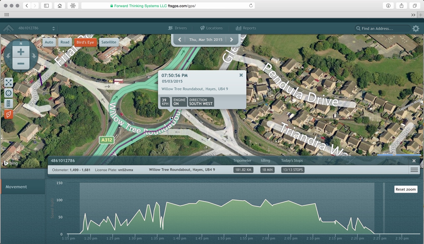Click the 39 KPH speed badge
This screenshot has height=244, width=424.
[x=165, y=102]
